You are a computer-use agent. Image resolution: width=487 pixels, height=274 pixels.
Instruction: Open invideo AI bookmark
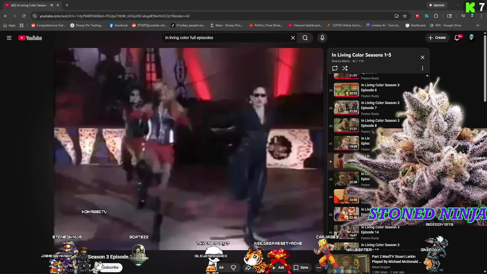[383, 25]
